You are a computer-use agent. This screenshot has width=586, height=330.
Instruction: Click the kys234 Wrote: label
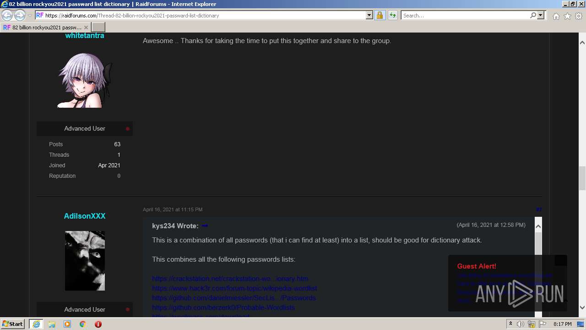pos(175,226)
